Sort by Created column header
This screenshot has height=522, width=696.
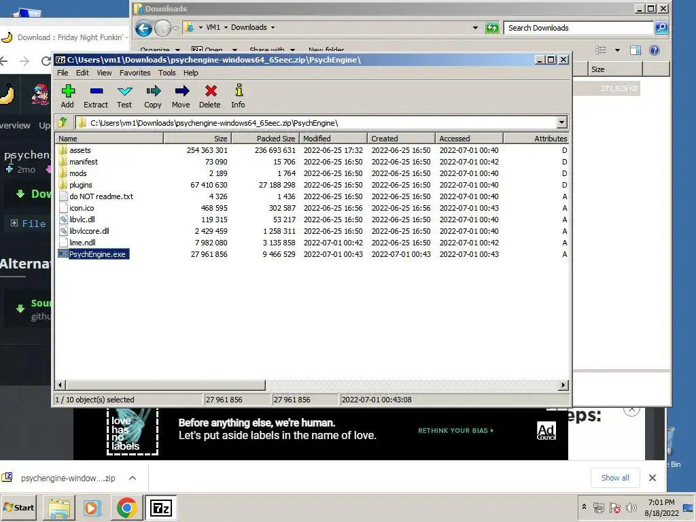coord(401,139)
